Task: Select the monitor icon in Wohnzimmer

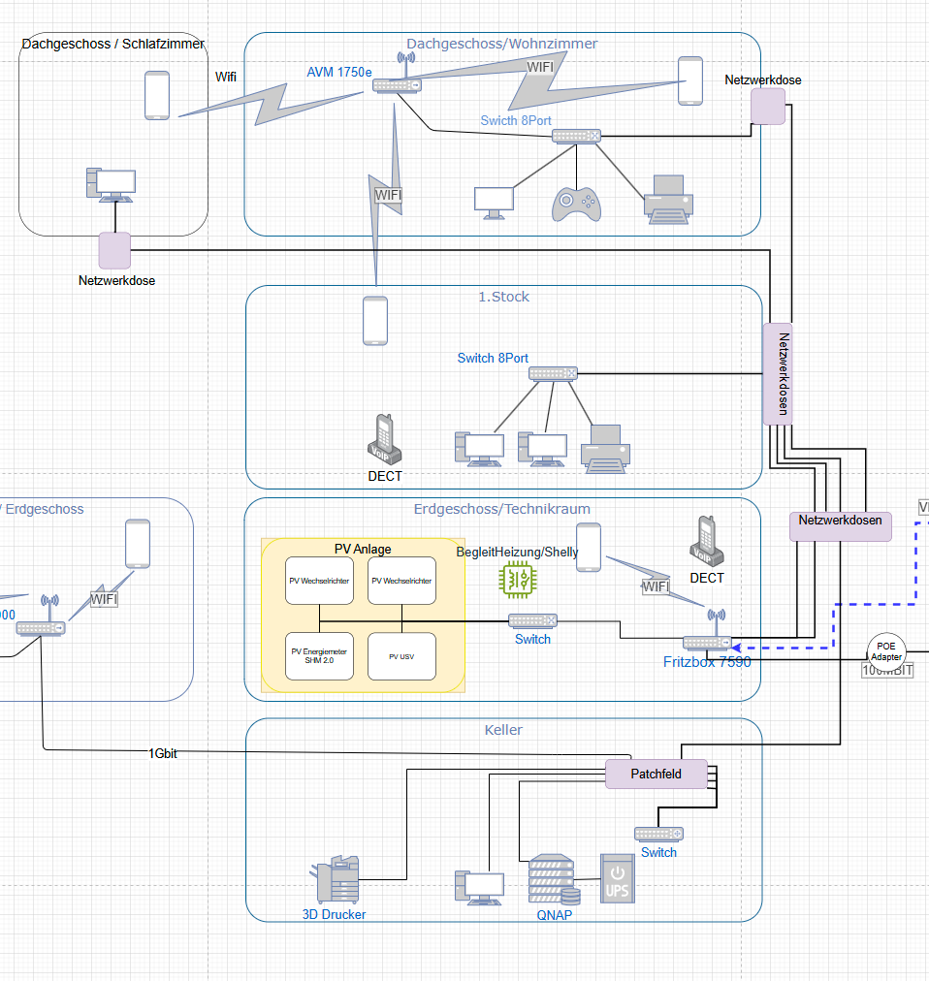Action: (494, 204)
